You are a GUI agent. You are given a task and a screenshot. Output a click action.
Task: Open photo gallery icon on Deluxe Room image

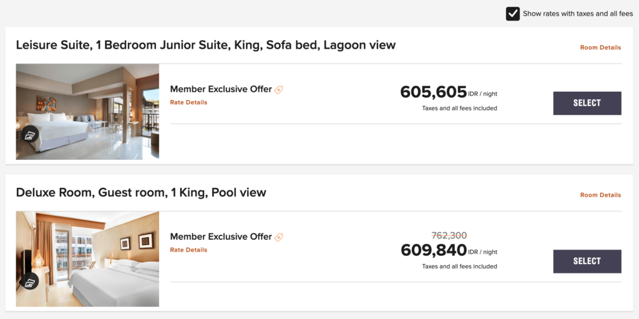(30, 281)
